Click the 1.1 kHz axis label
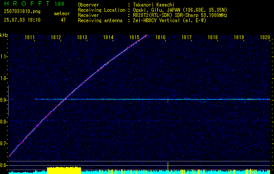Viewport: 274px width, 174px height. click(3, 57)
